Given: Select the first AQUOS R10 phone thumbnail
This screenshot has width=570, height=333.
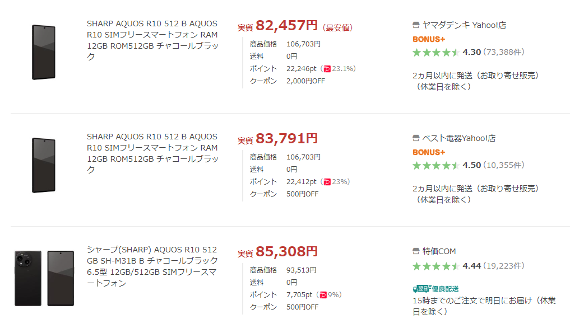Looking at the screenshot, I should tap(43, 52).
